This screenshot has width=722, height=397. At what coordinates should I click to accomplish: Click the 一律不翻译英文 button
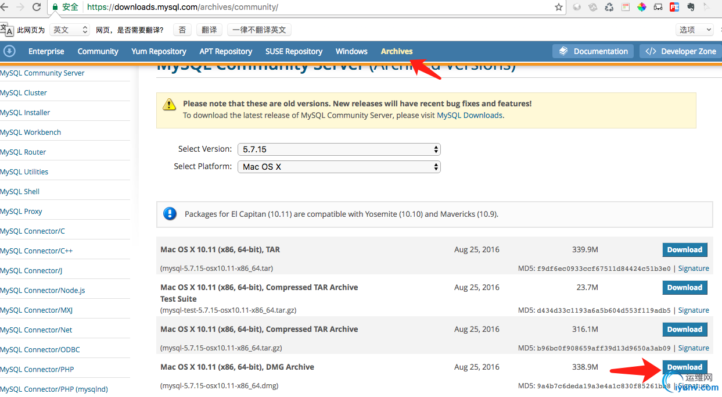pyautogui.click(x=259, y=30)
